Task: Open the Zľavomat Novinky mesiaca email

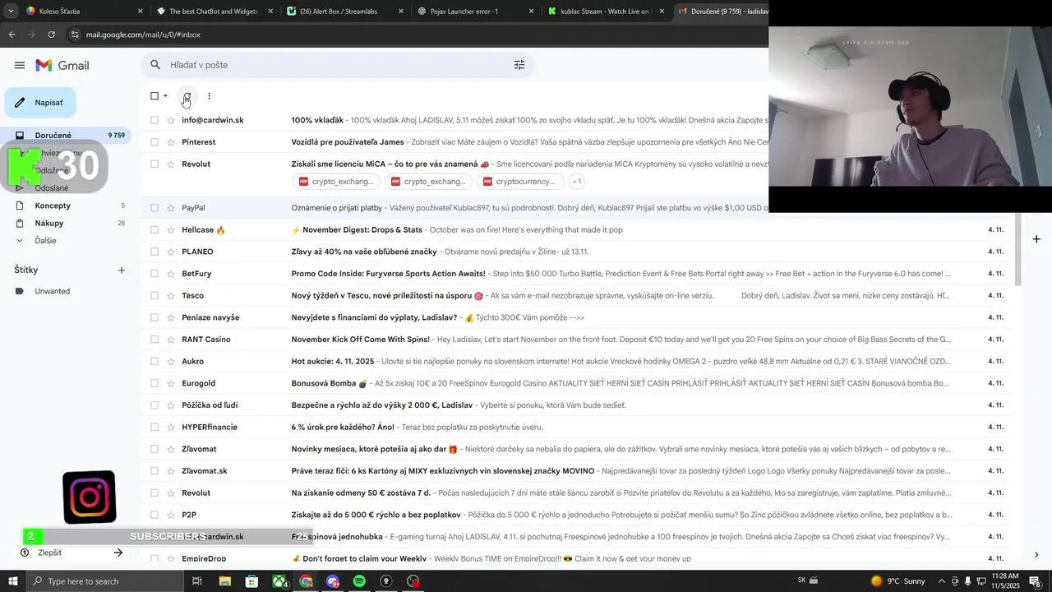Action: (x=575, y=449)
